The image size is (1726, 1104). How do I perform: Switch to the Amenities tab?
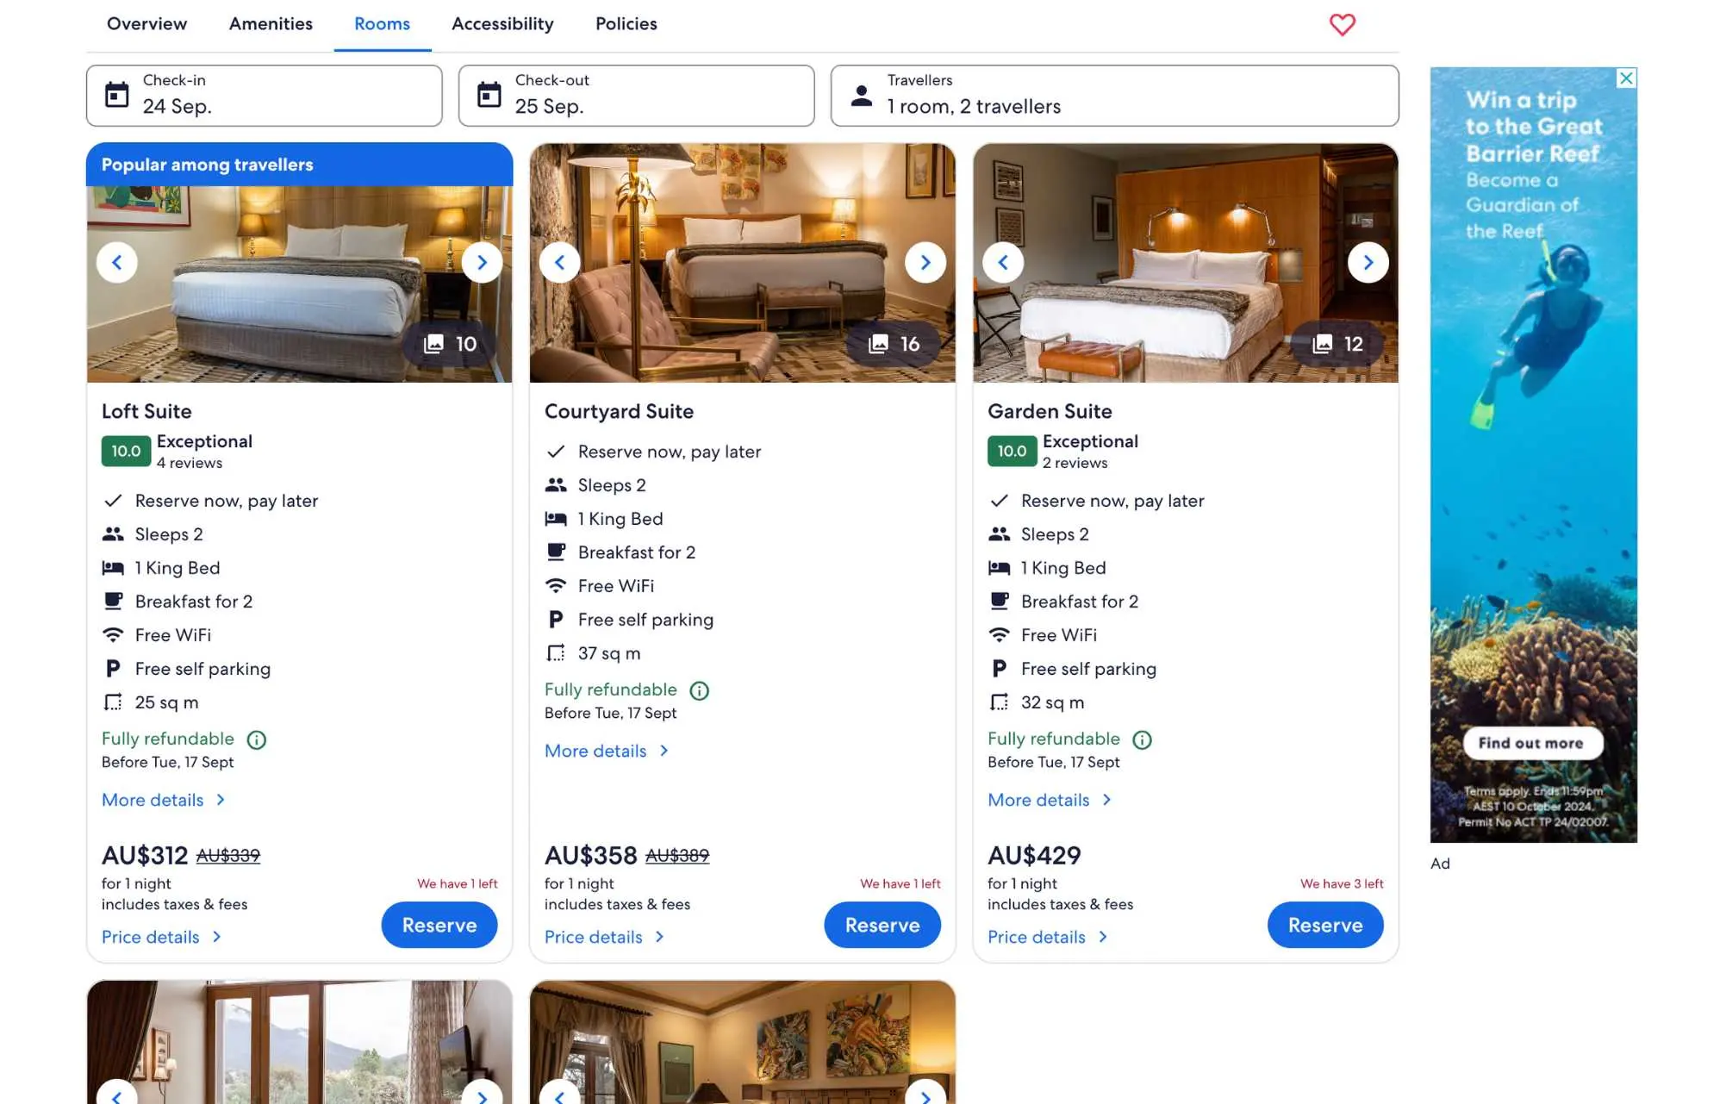[271, 24]
